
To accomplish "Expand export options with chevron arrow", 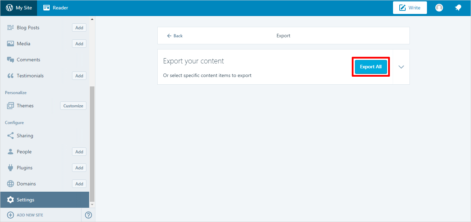I will point(401,67).
